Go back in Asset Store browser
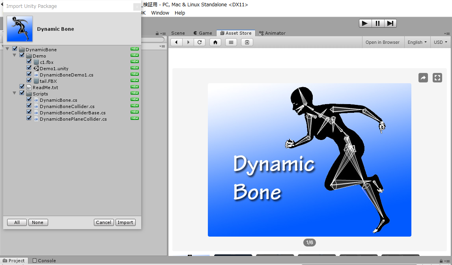This screenshot has width=452, height=265. click(176, 42)
